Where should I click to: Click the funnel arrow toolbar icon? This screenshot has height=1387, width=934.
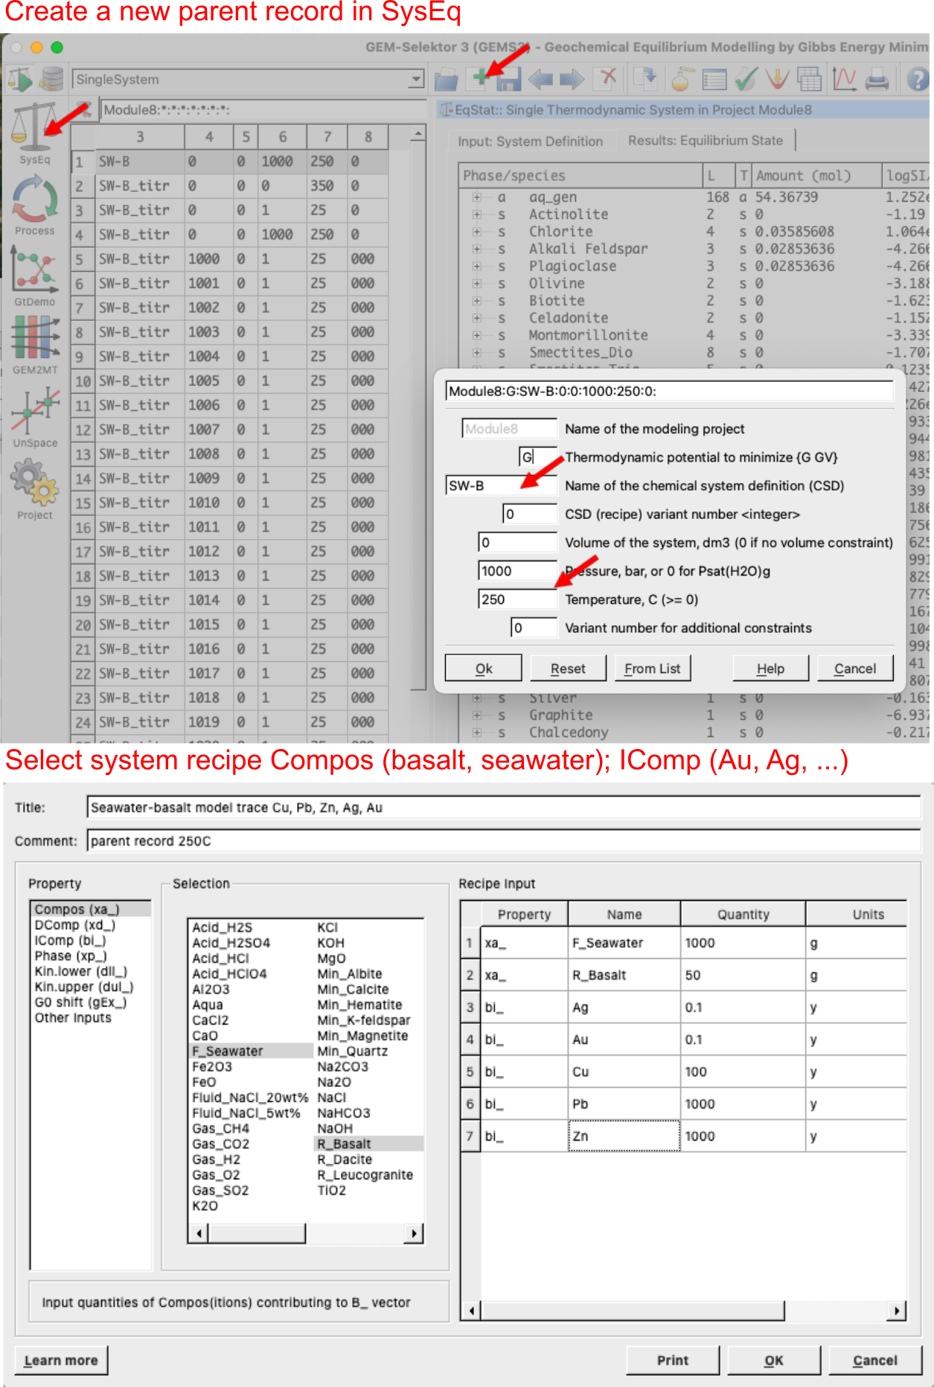(778, 79)
